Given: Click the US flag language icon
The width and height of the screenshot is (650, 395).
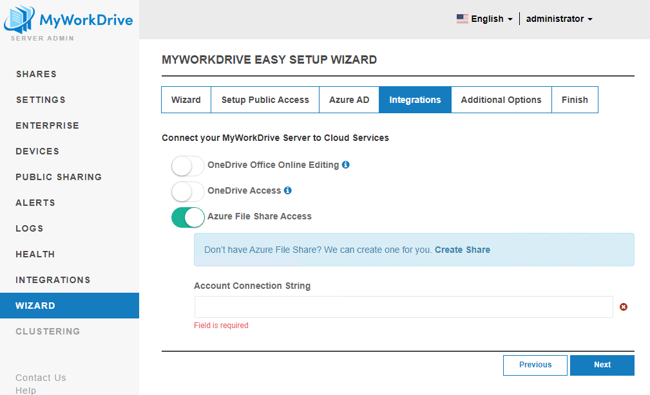Looking at the screenshot, I should (x=462, y=19).
